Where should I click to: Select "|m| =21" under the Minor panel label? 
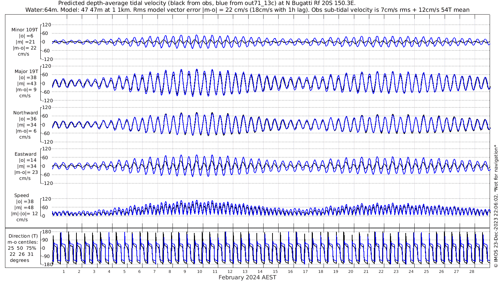26,42
